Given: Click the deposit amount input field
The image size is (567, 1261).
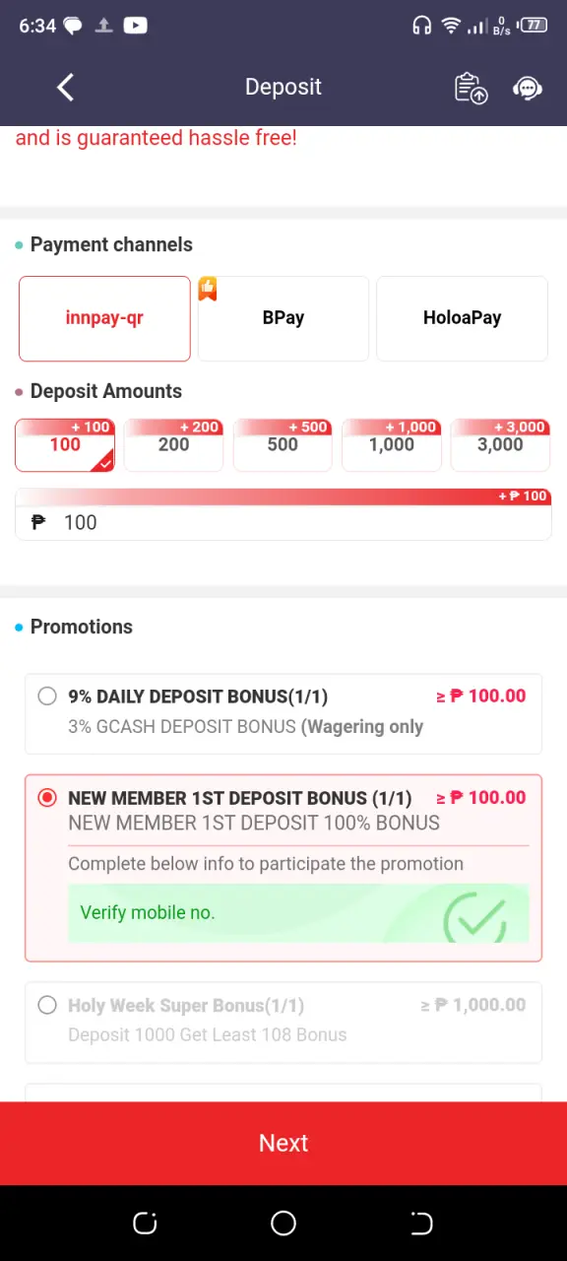Looking at the screenshot, I should point(283,522).
